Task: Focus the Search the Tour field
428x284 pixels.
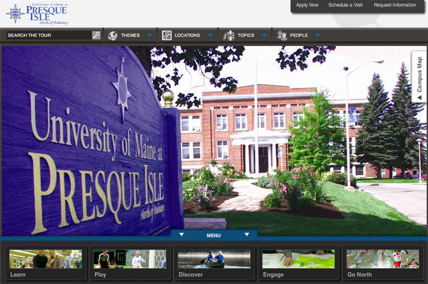Action: (48, 35)
